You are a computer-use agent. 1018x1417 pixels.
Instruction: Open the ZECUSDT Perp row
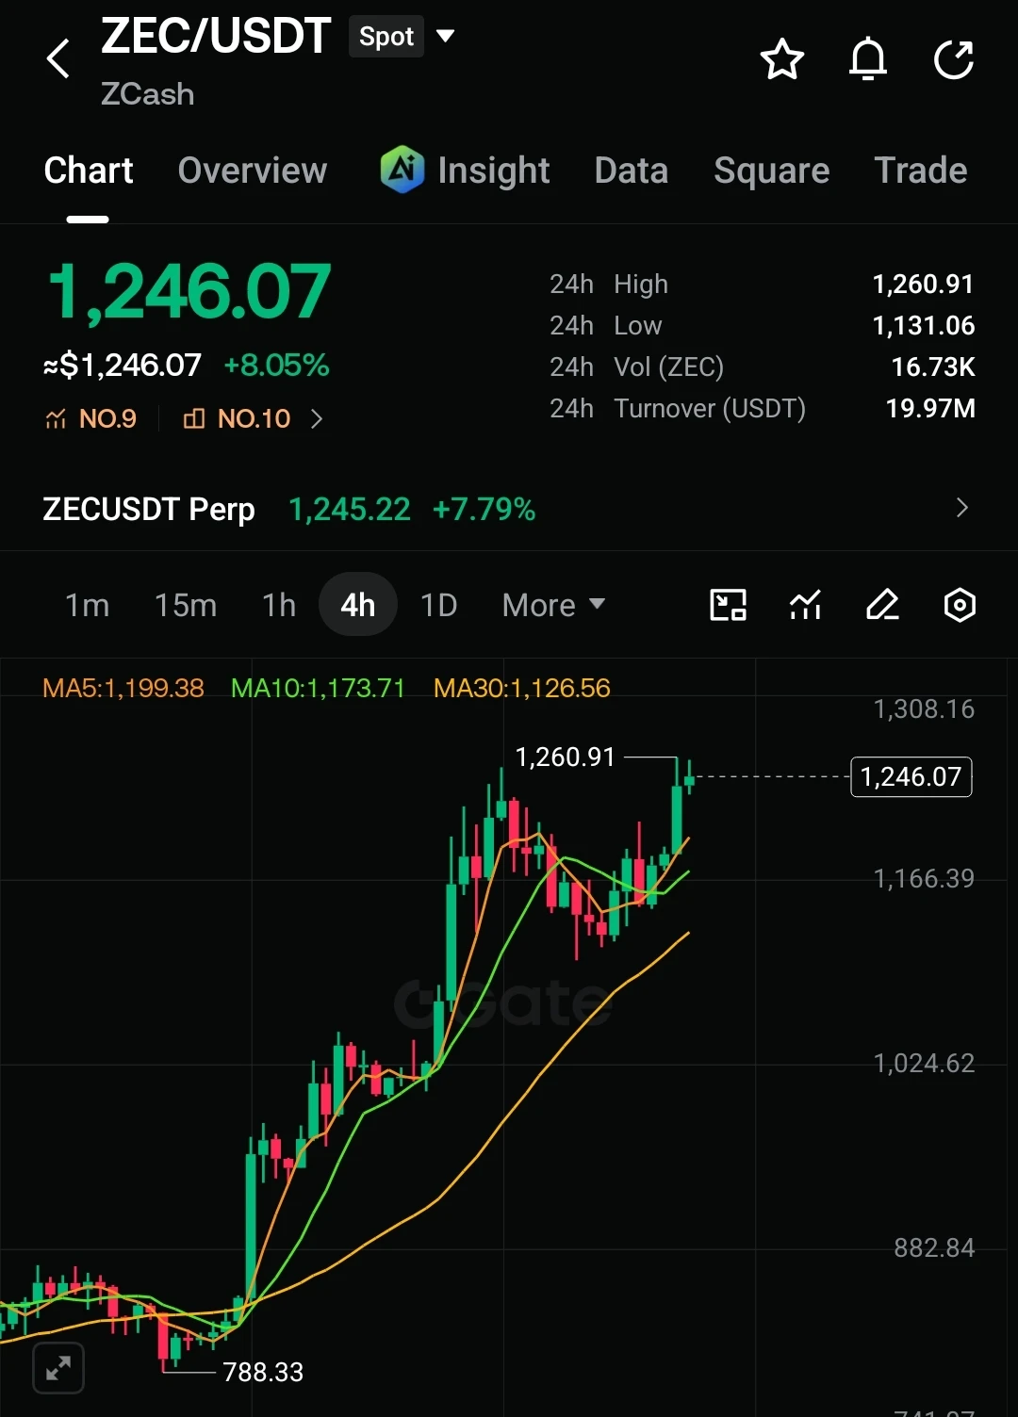(x=509, y=510)
